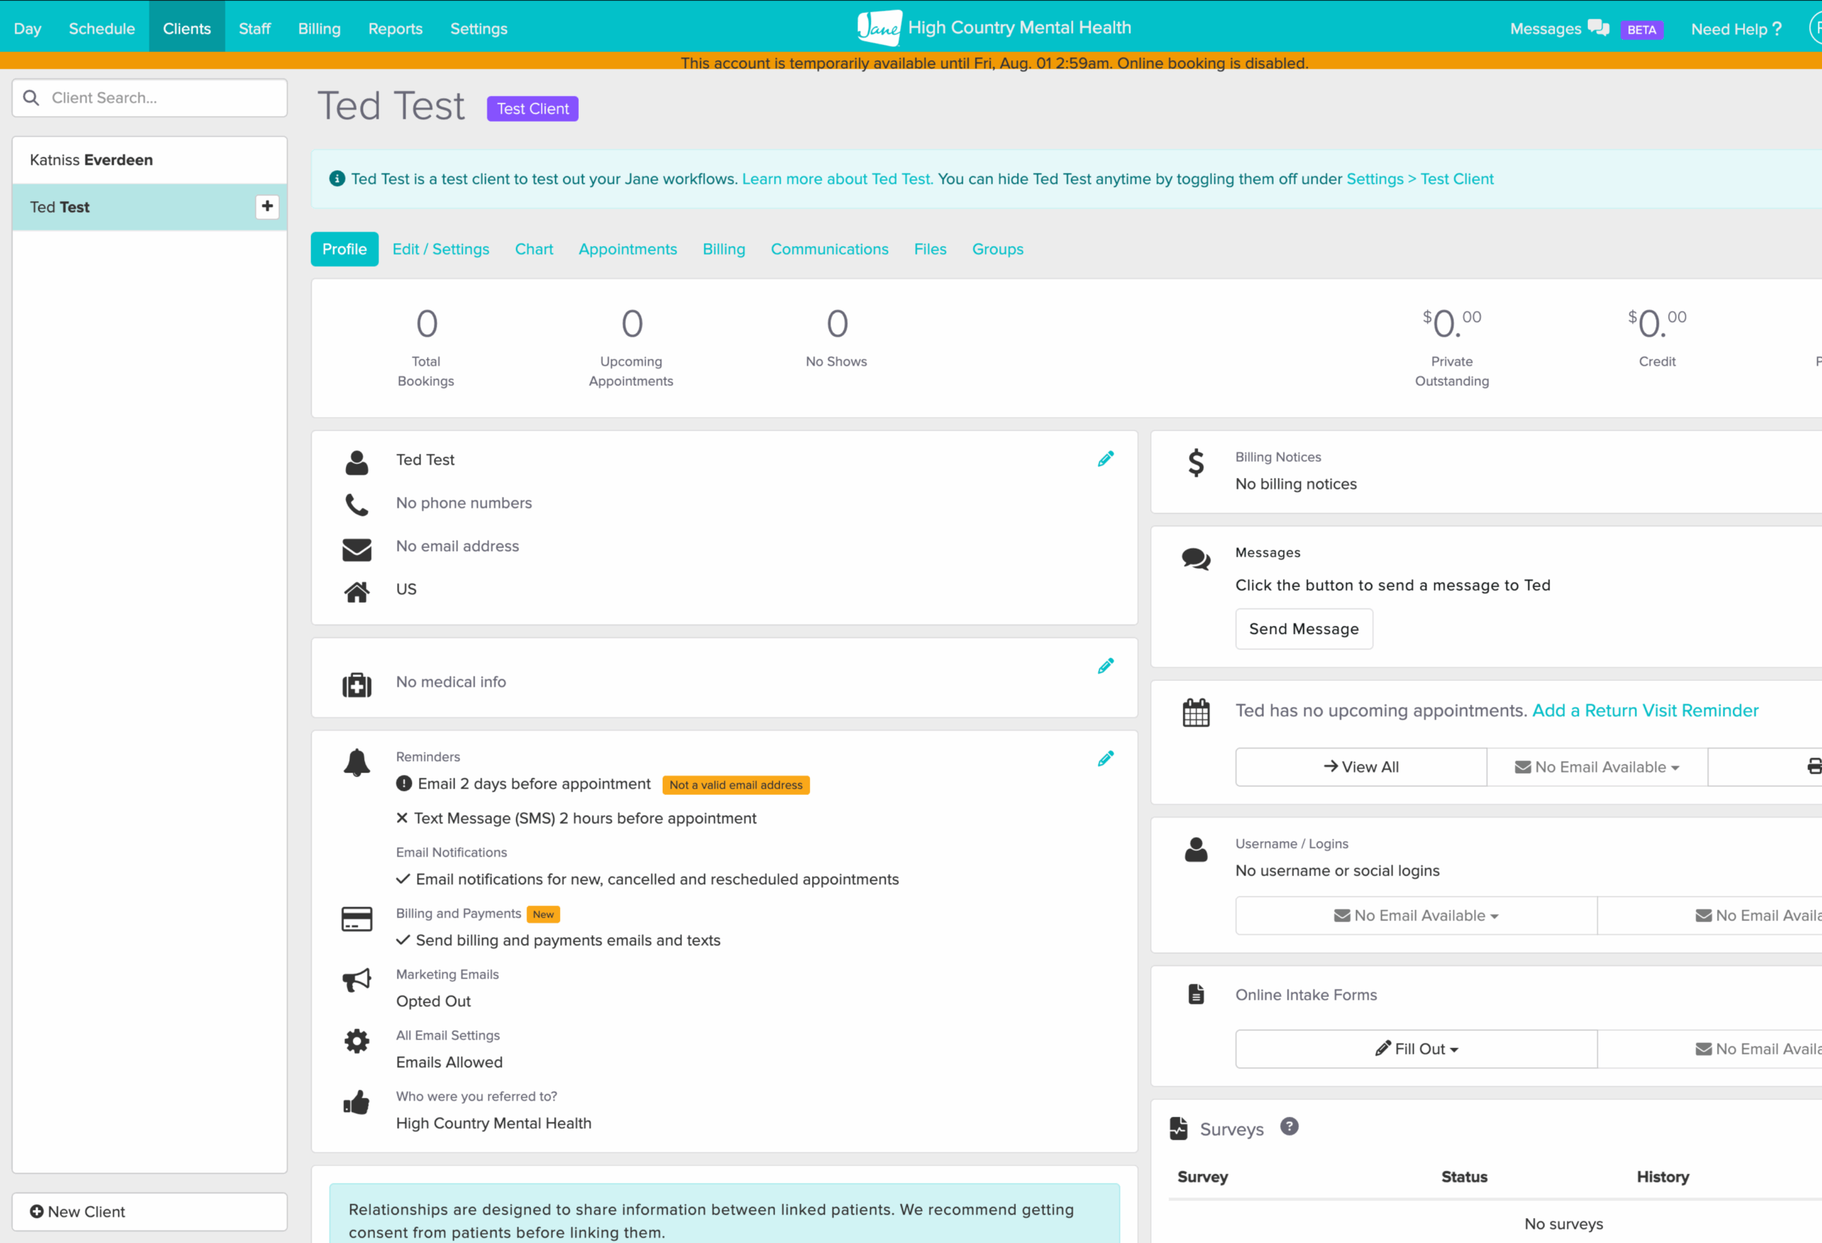Click the info icon in the test client notice
Viewport: 1822px width, 1243px height.
click(337, 179)
